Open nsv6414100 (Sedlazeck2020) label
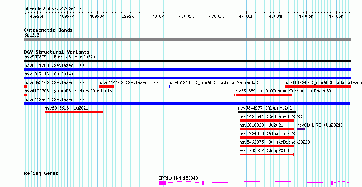 tap(130, 82)
